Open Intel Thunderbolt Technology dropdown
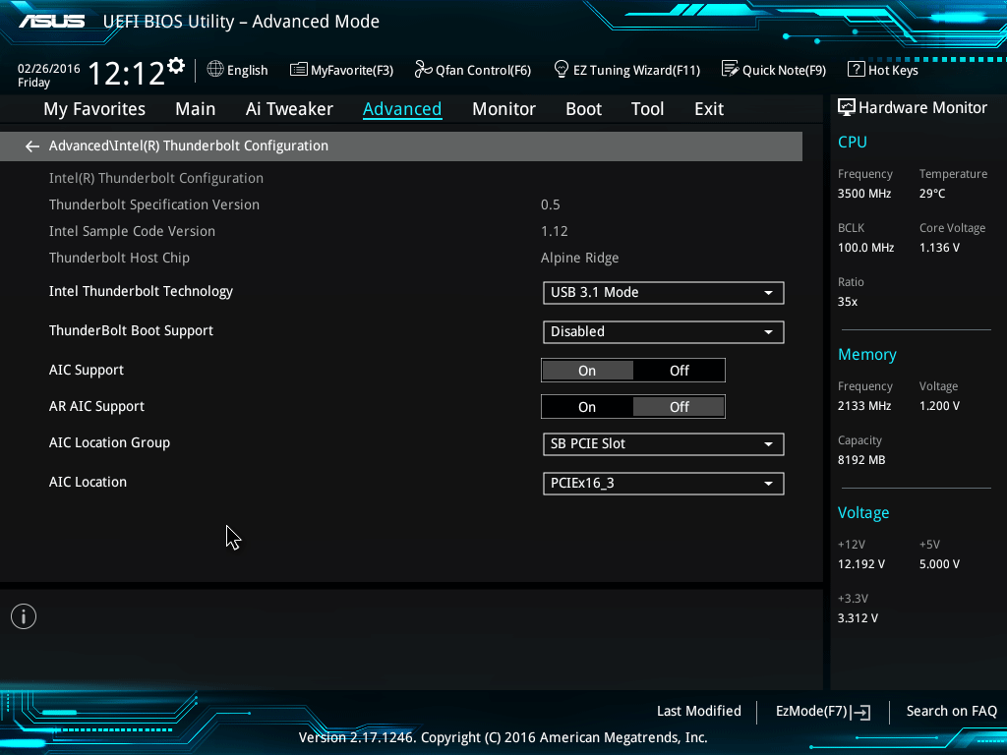 tap(663, 292)
